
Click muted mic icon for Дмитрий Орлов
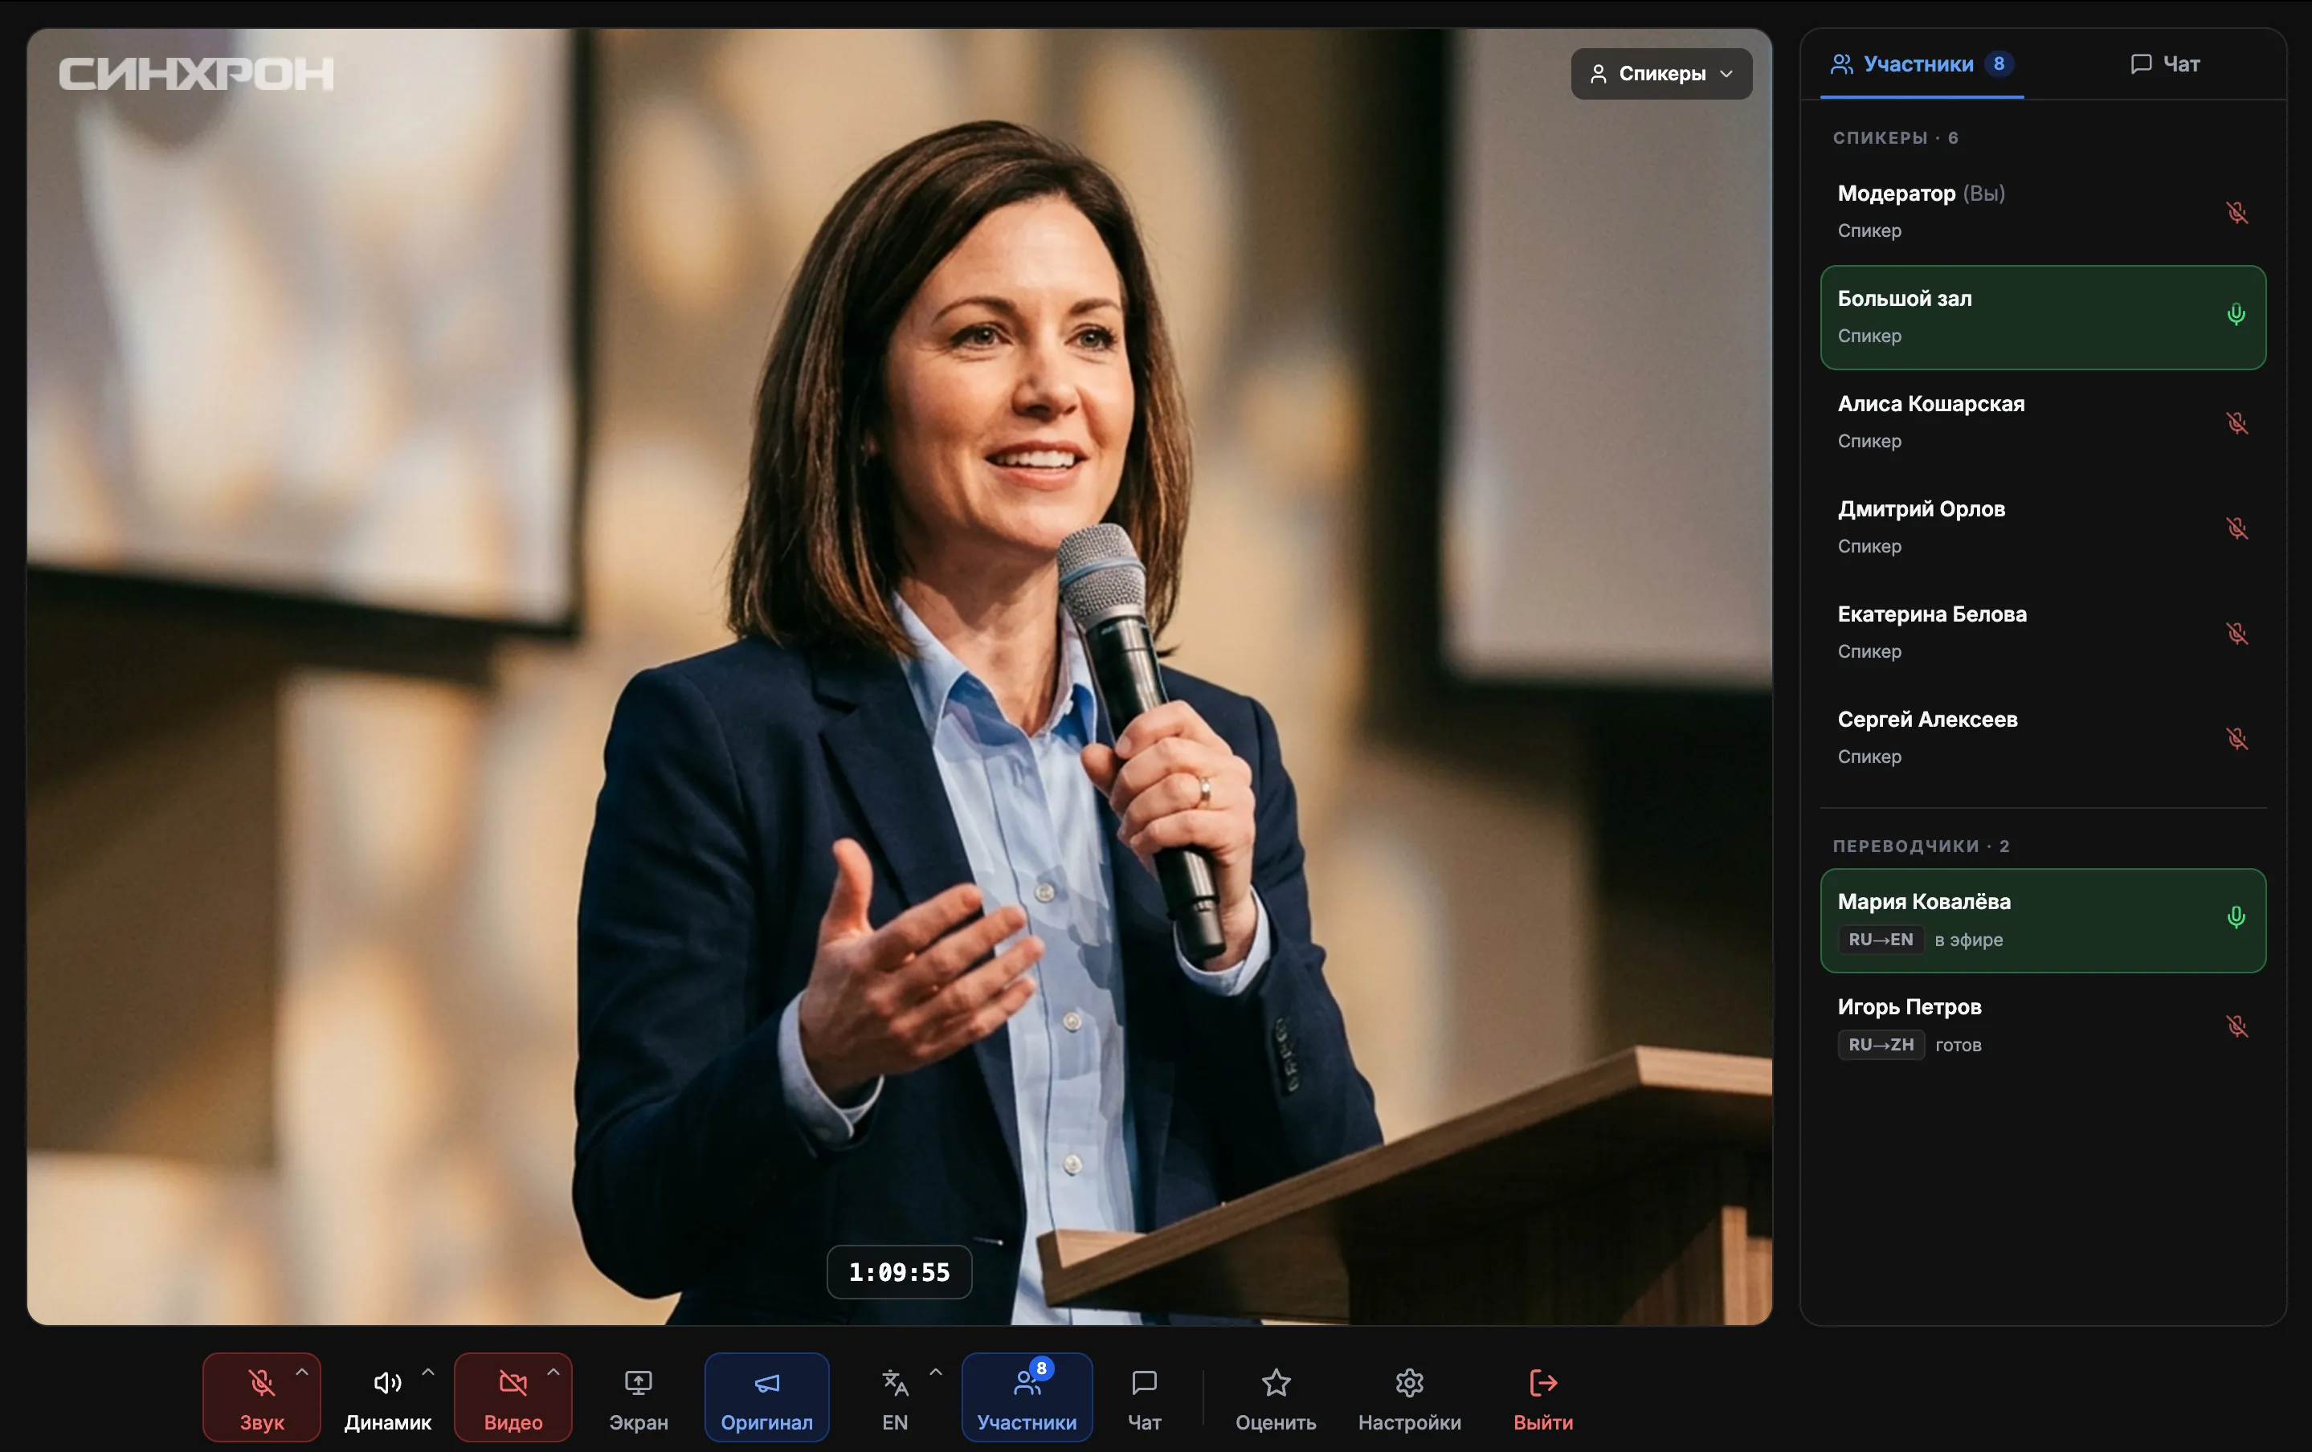click(2237, 528)
